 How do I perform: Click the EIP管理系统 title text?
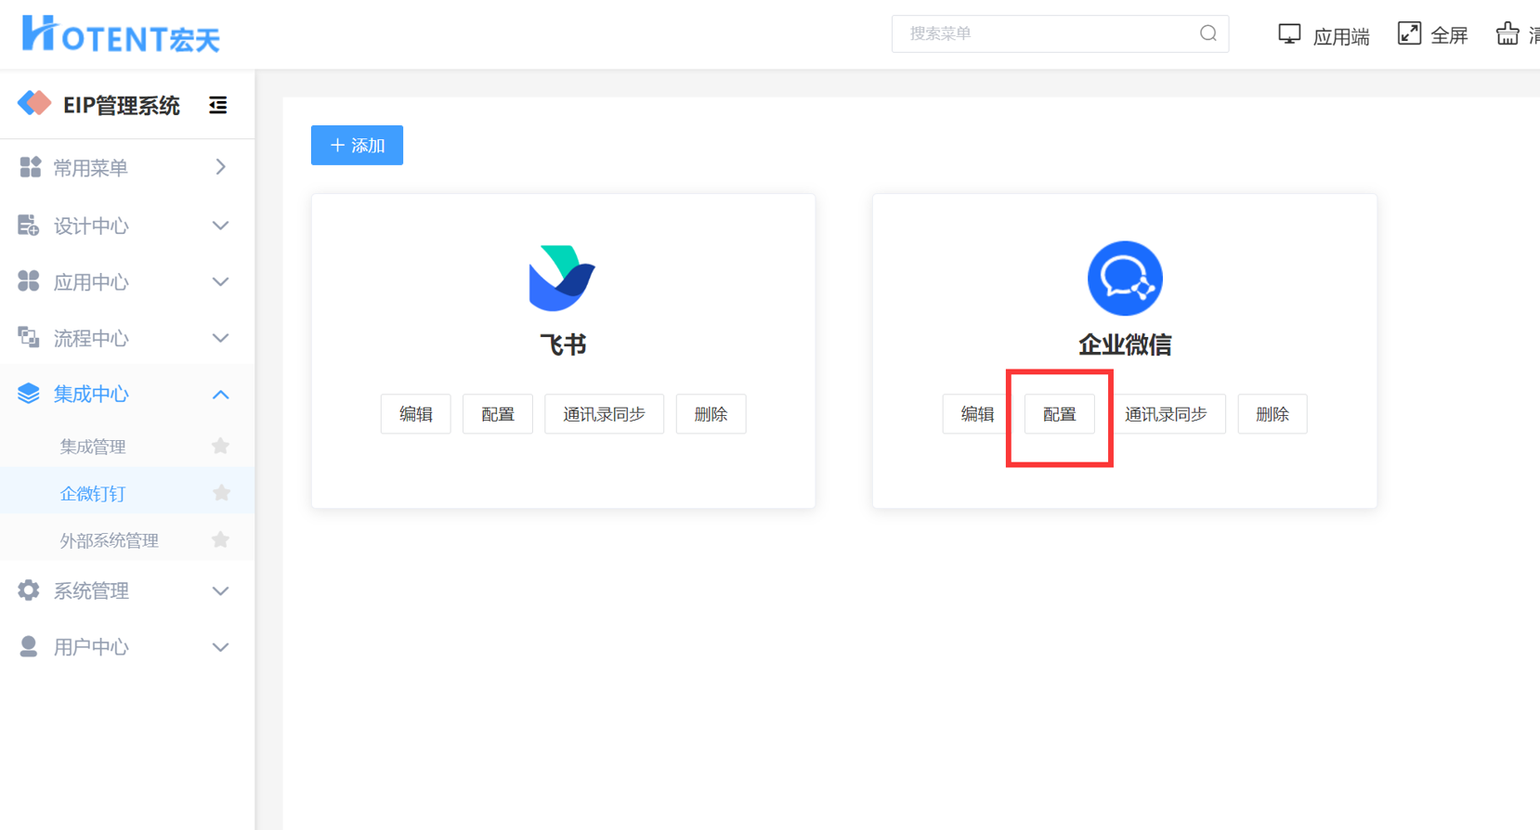point(122,105)
